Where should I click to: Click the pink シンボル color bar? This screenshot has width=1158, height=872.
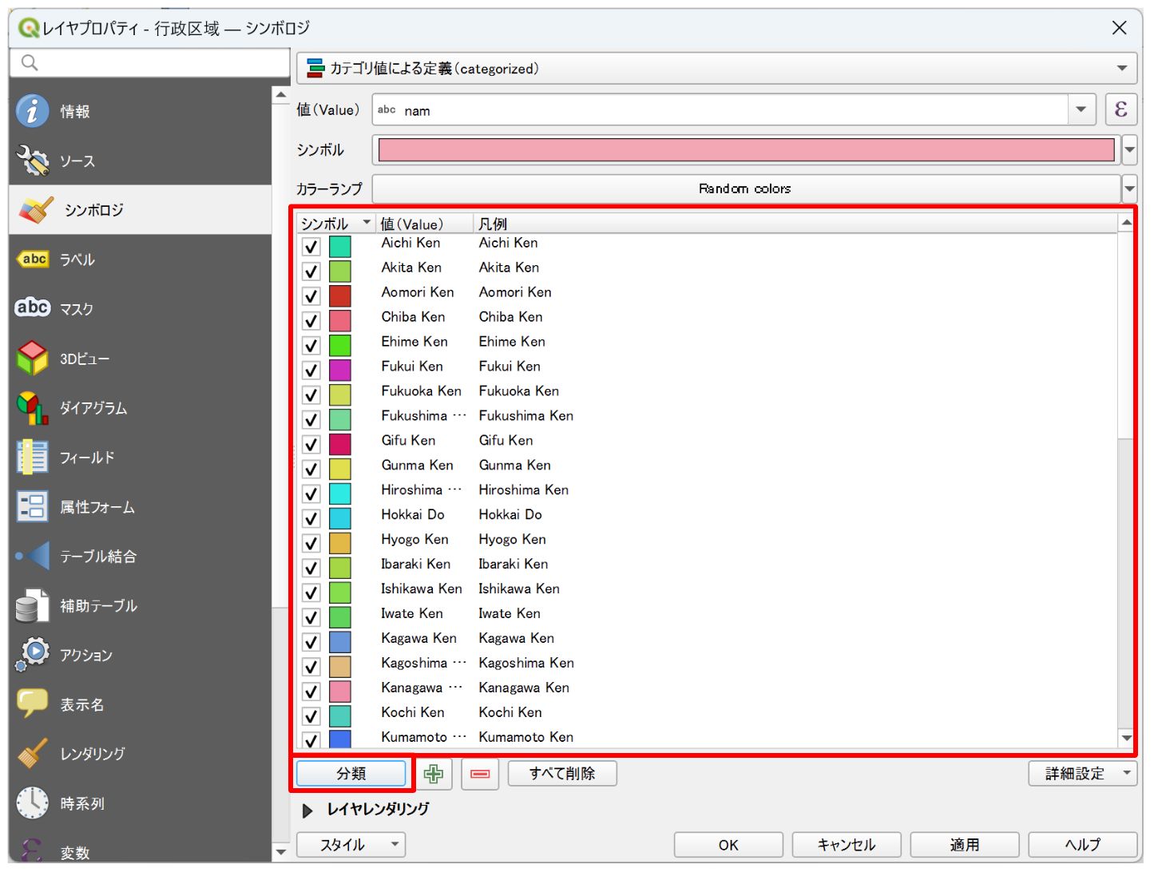click(x=746, y=149)
